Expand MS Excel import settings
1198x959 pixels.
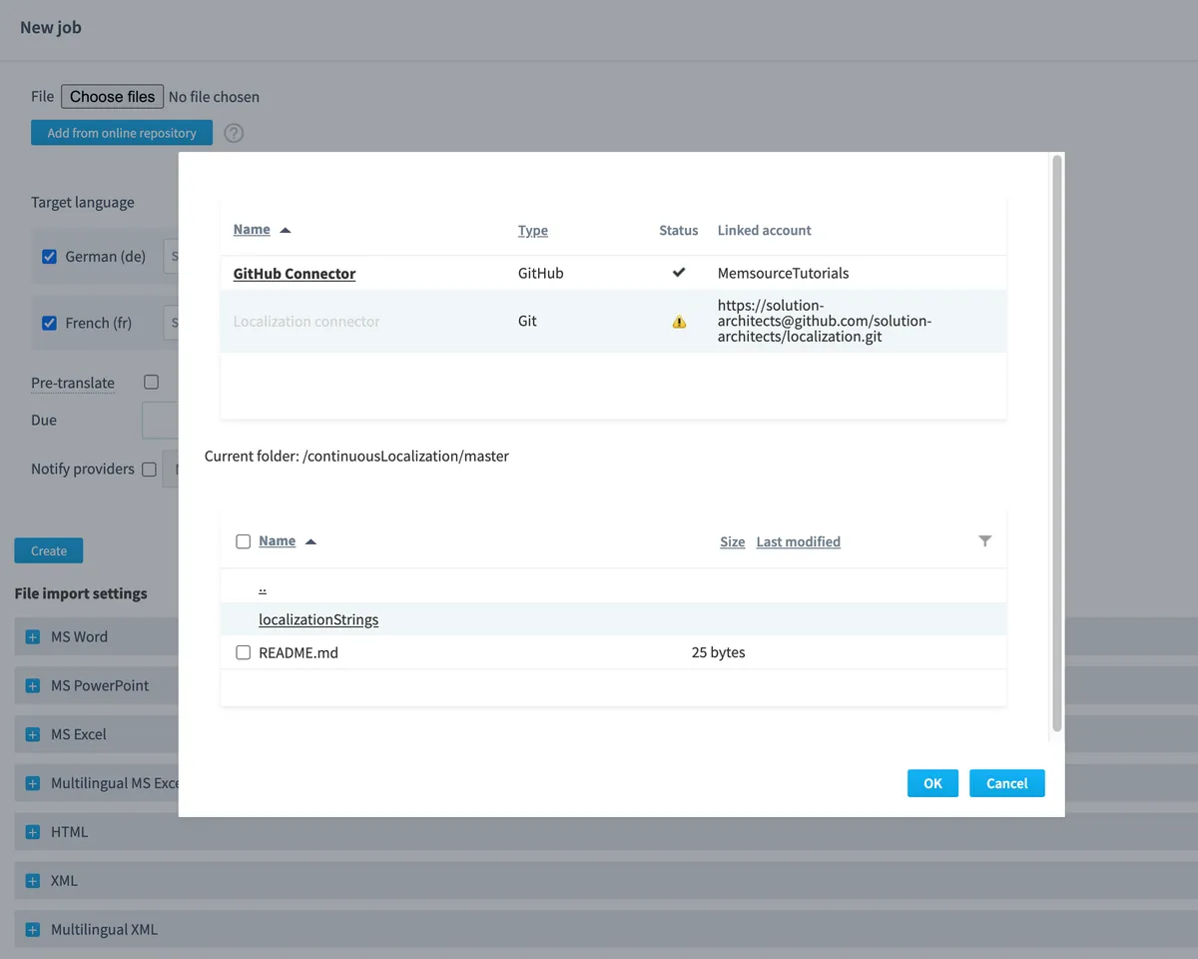32,735
